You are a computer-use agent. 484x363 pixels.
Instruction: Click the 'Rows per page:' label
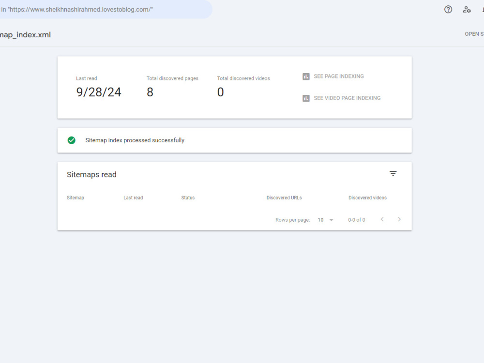pyautogui.click(x=293, y=220)
